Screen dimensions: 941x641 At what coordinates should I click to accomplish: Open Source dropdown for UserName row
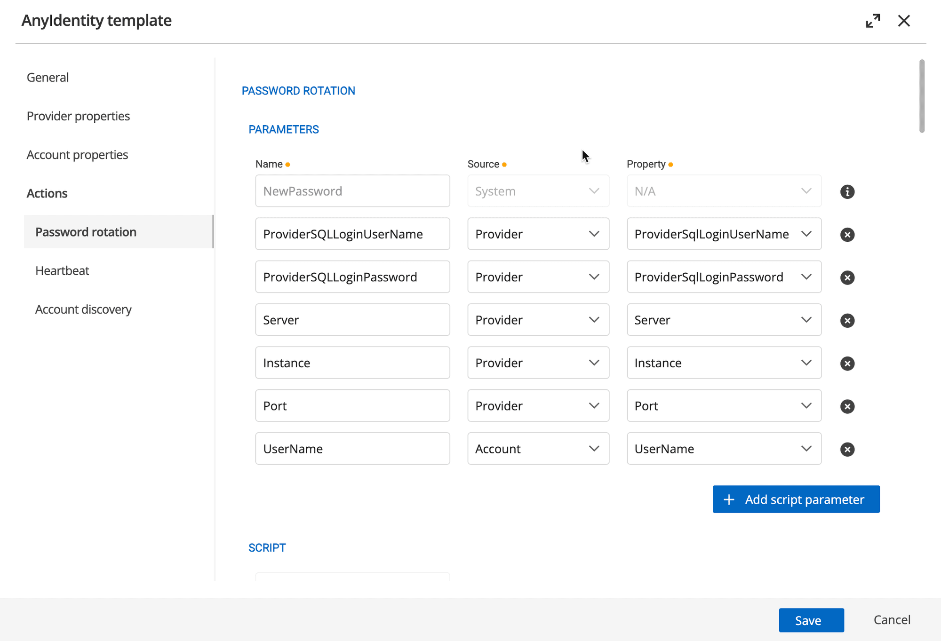538,449
